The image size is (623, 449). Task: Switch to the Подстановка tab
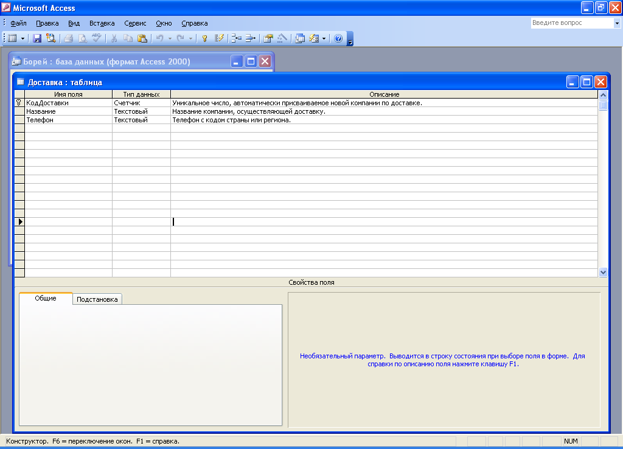tap(97, 299)
